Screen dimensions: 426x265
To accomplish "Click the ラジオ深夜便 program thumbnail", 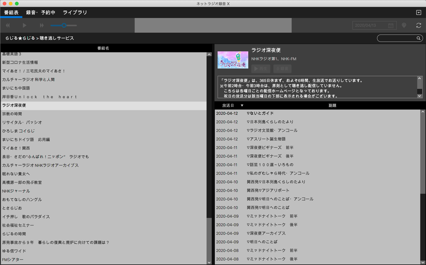I will click(233, 60).
